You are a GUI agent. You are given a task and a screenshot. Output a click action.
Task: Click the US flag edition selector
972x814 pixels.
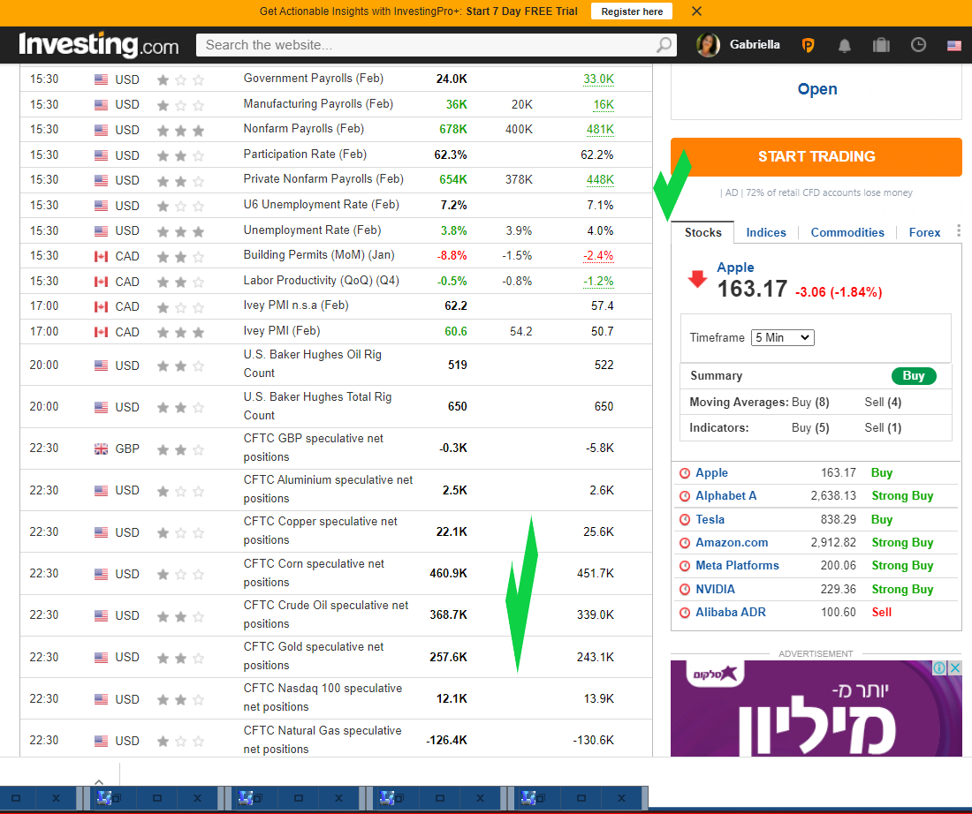954,45
